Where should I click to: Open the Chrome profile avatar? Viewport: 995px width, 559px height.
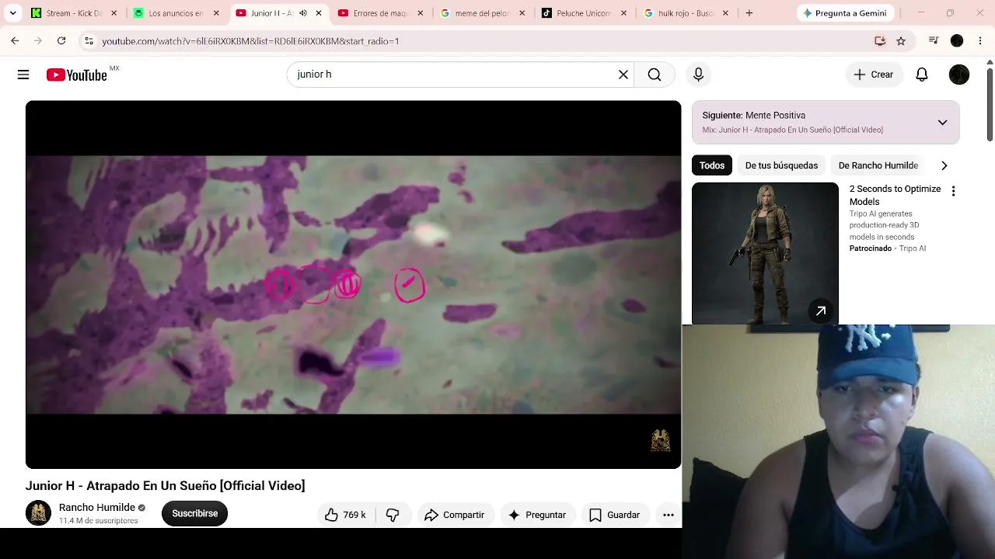[957, 41]
